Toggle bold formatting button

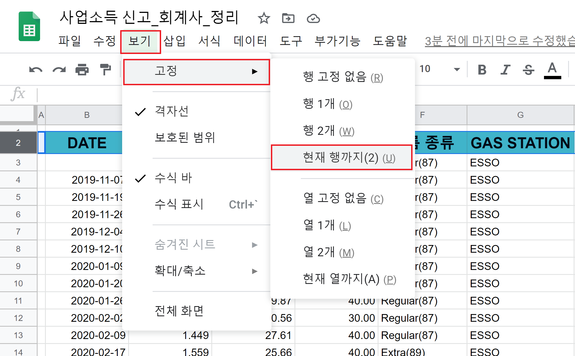[482, 70]
